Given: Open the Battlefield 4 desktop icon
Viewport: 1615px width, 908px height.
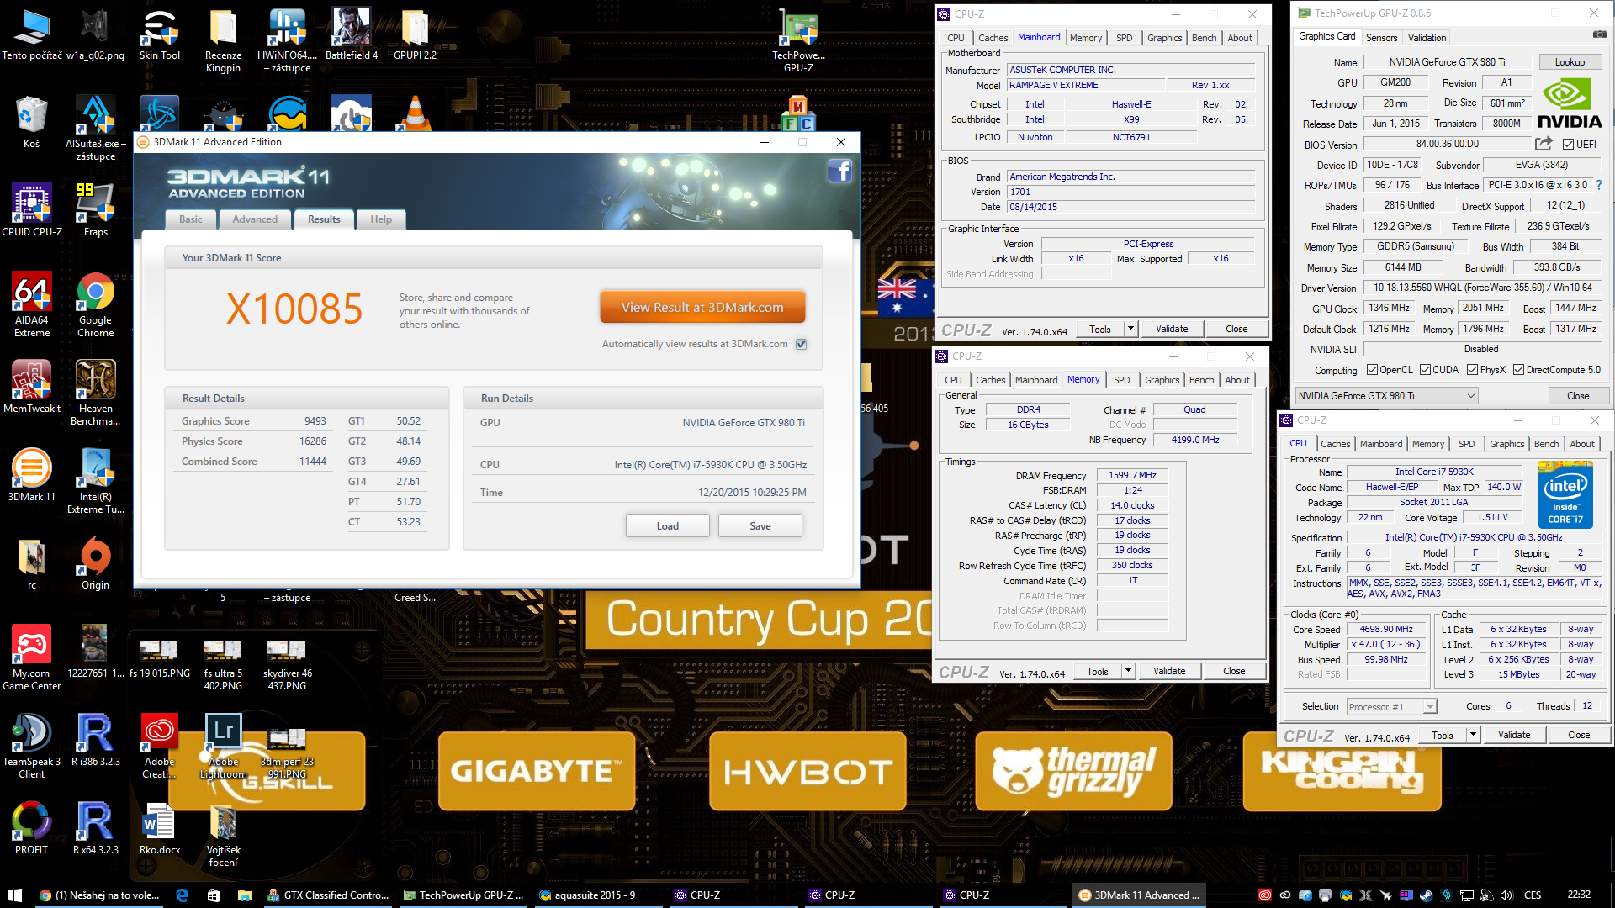Looking at the screenshot, I should point(351,35).
